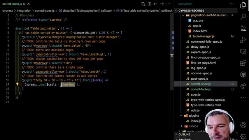
Task: Click describe('Table pagination') callback breadcrumb
Action: (86, 10)
